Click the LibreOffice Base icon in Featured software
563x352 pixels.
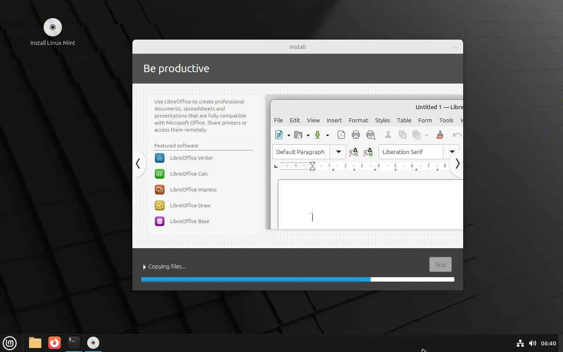[160, 221]
